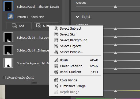Select the Scene Background mask thumbnail
This screenshot has width=140, height=99.
[x=8, y=63]
